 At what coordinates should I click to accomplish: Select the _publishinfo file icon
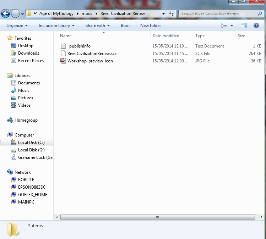pos(63,46)
